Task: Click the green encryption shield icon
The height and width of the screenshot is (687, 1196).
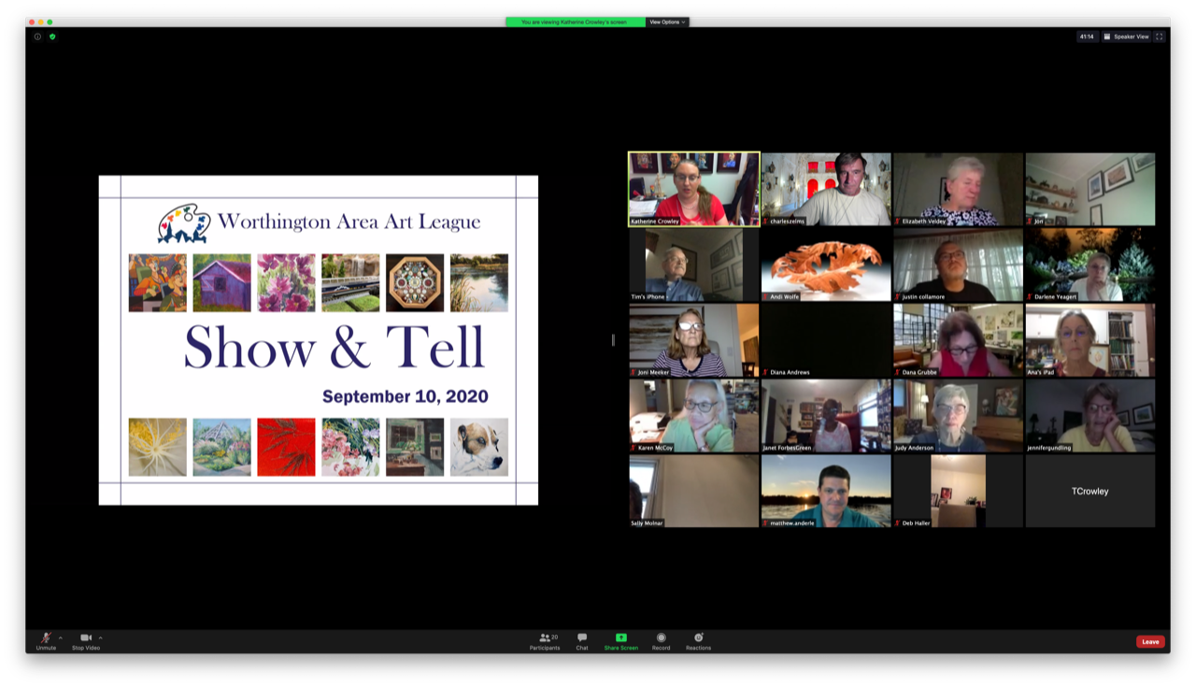Action: coord(52,36)
